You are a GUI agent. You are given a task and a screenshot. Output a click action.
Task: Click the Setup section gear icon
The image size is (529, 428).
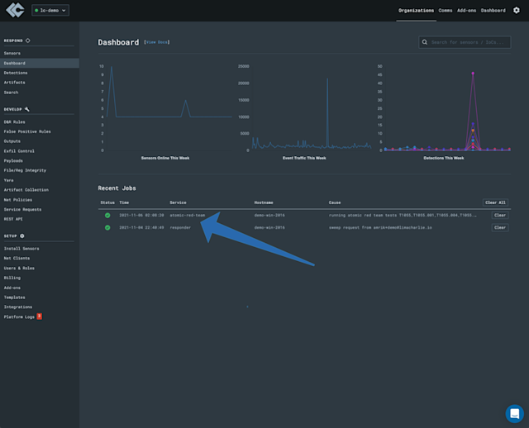click(22, 235)
